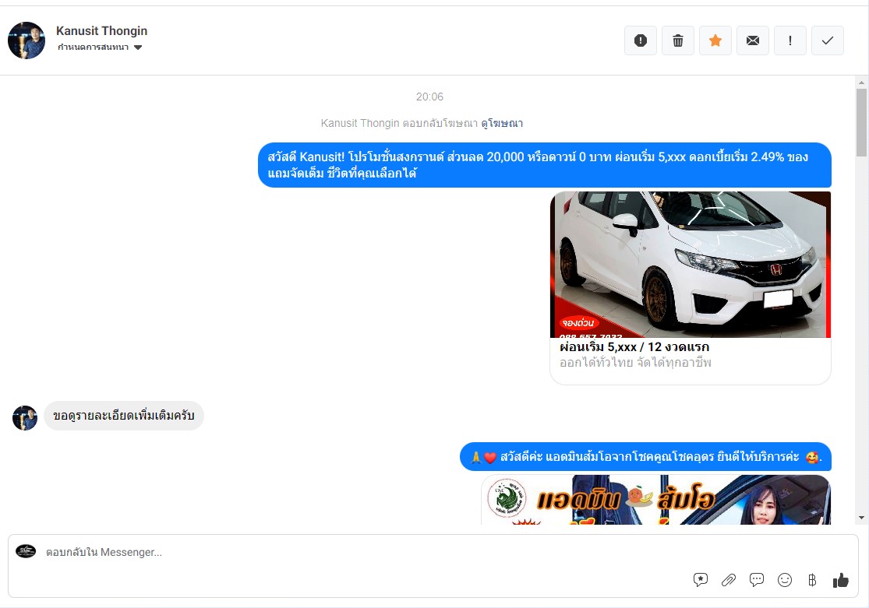Open the white Honda car ad image
The width and height of the screenshot is (869, 608).
coord(691,265)
